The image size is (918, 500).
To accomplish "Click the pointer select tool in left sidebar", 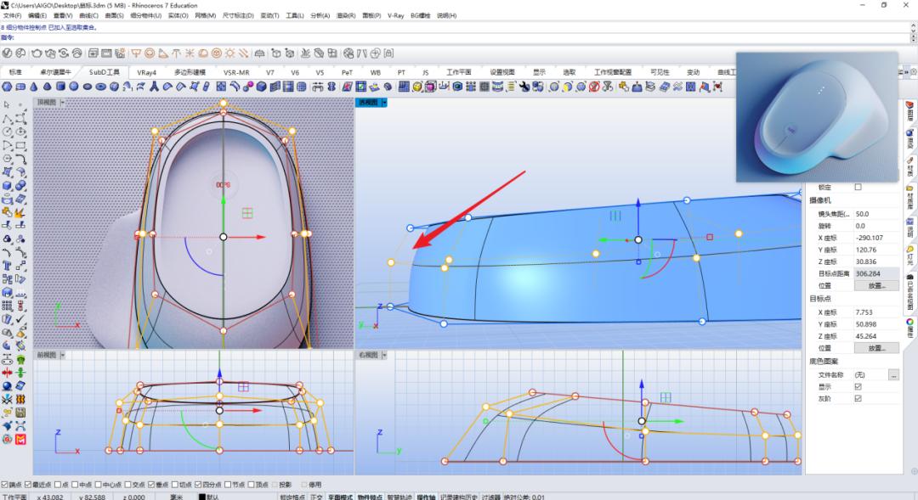I will pyautogui.click(x=7, y=104).
